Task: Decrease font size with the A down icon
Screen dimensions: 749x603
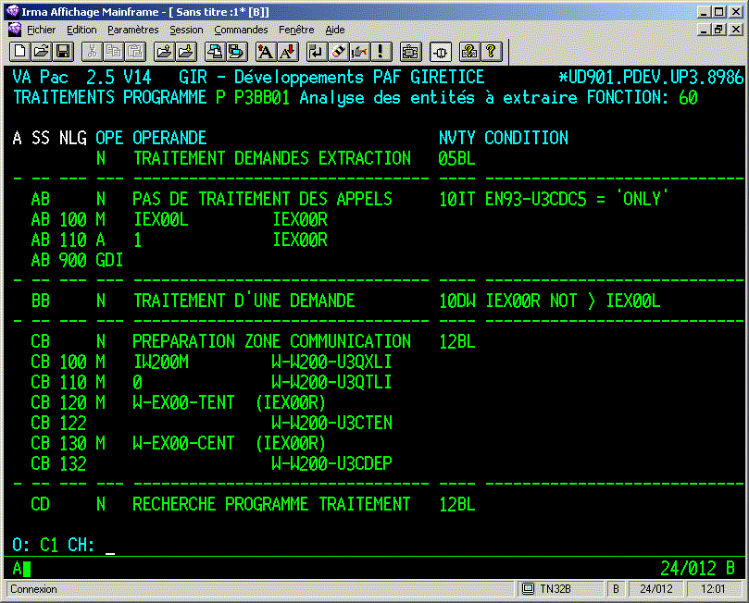Action: pyautogui.click(x=288, y=52)
